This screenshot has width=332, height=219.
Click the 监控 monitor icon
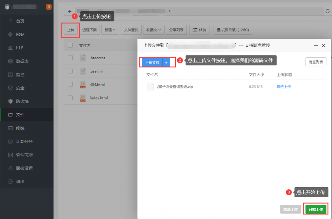(x=10, y=75)
